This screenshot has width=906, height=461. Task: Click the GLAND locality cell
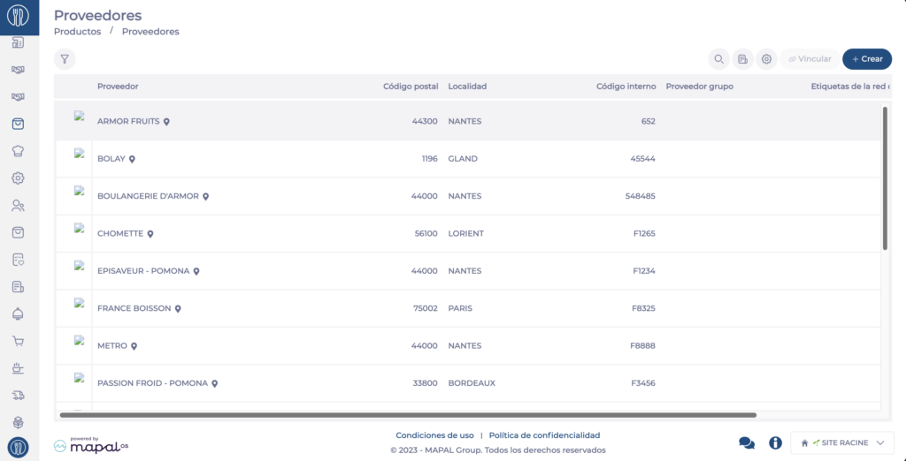point(463,159)
